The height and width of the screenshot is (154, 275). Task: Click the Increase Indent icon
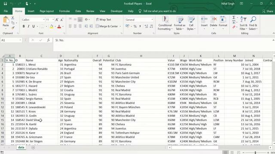point(91,27)
